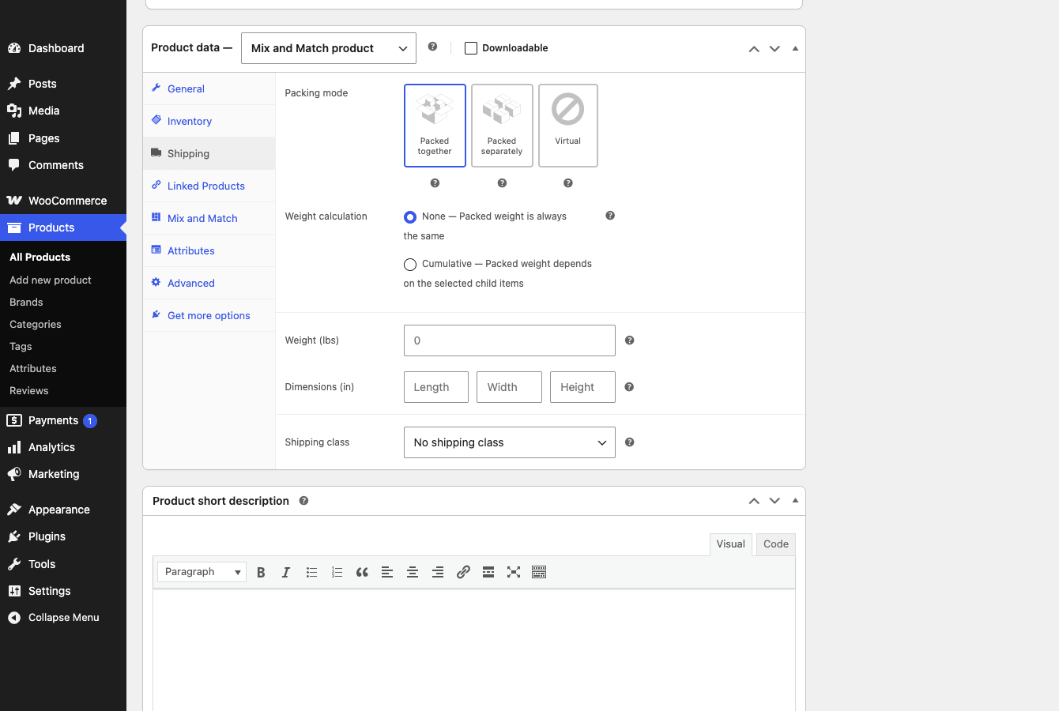Viewport: 1059px width, 711px height.
Task: Click the Weight (lbs) input field
Action: [x=510, y=340]
